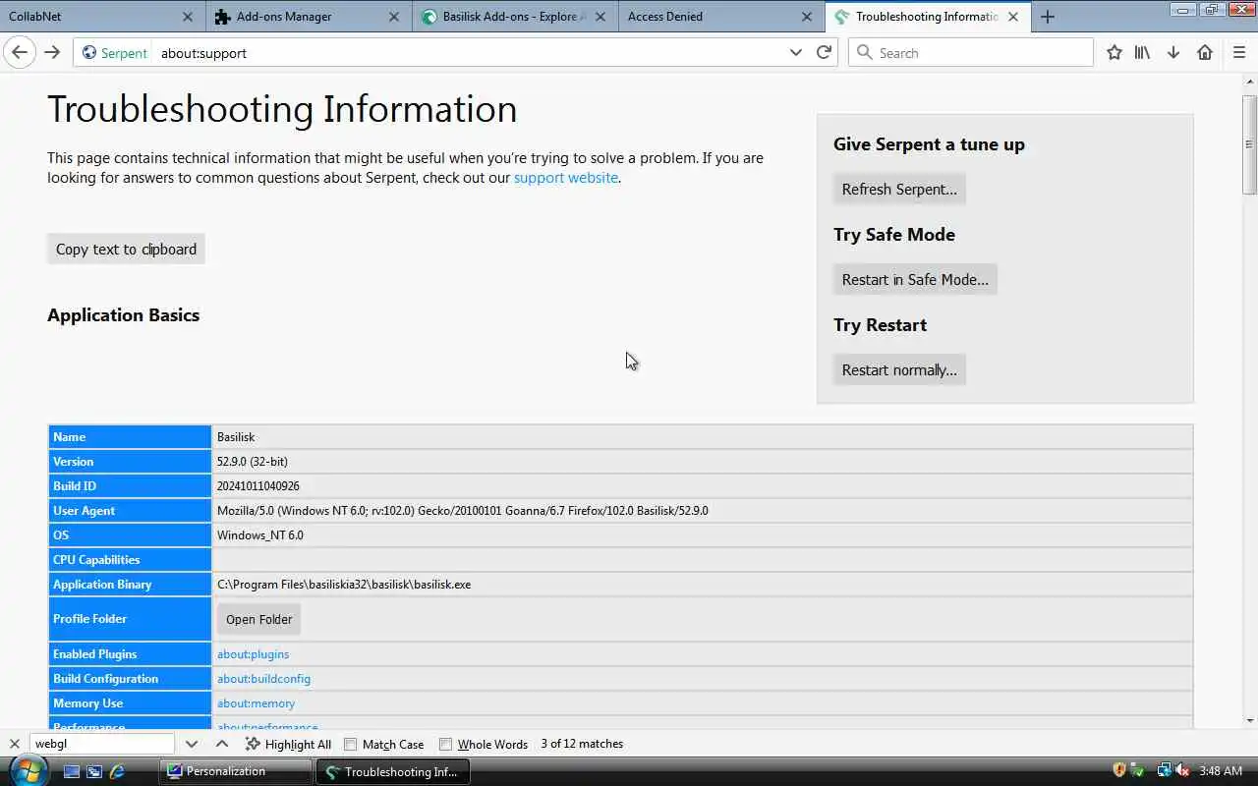Open the profile folder via Open Folder
Viewport: 1258px width, 786px height.
tap(258, 619)
